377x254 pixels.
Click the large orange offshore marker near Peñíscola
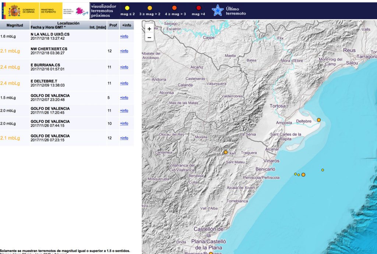tap(303, 175)
